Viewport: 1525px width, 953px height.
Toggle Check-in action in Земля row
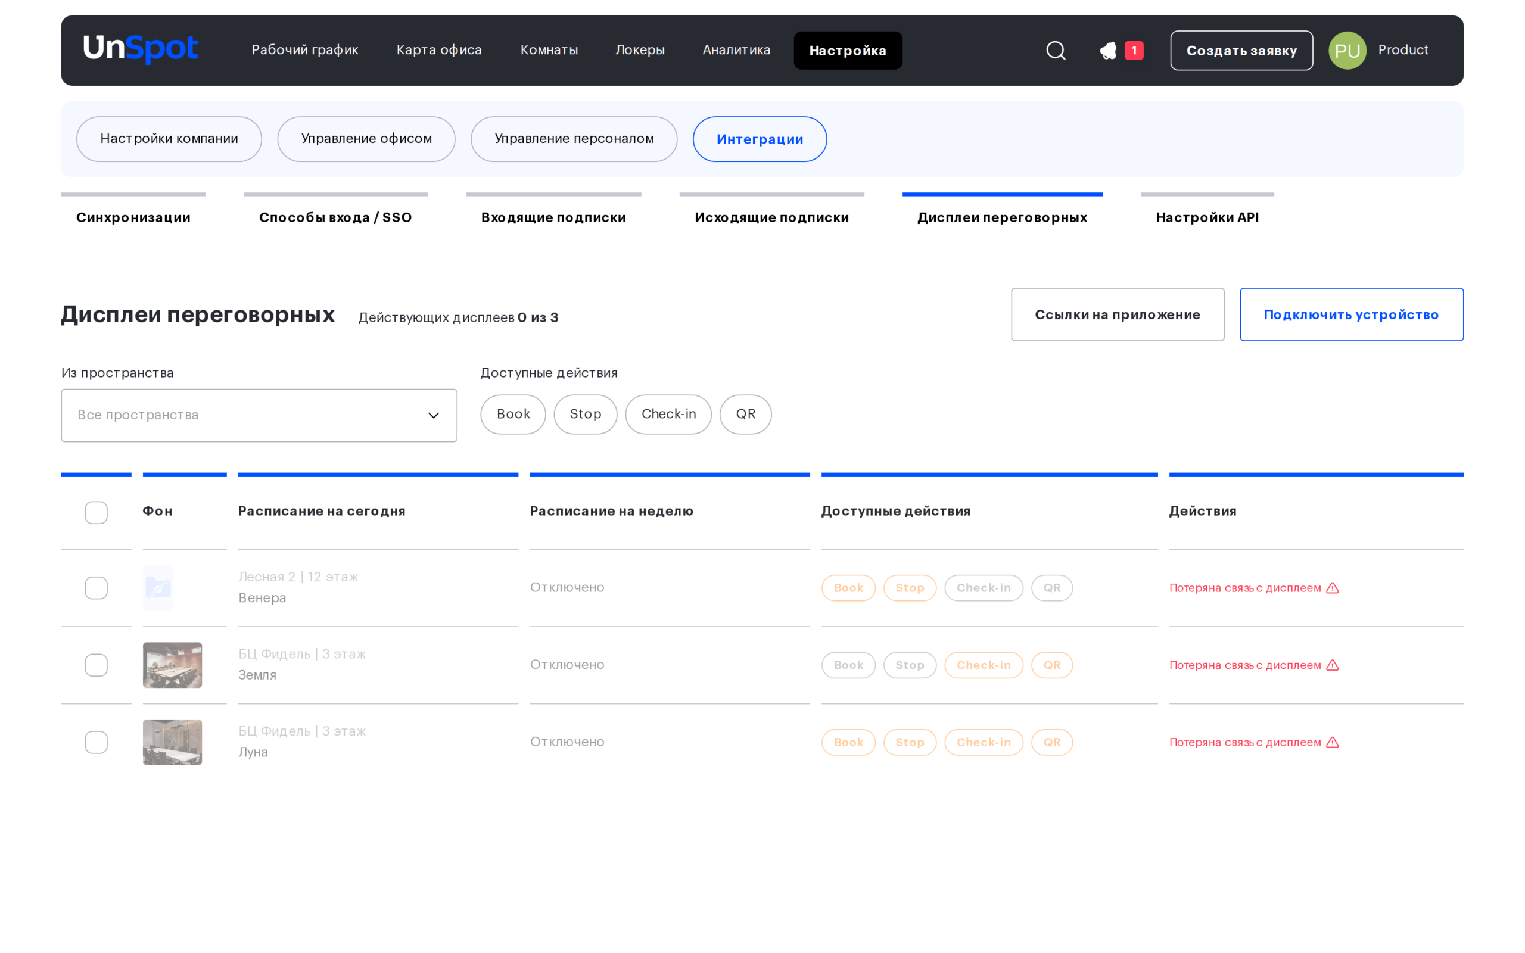[x=984, y=665]
